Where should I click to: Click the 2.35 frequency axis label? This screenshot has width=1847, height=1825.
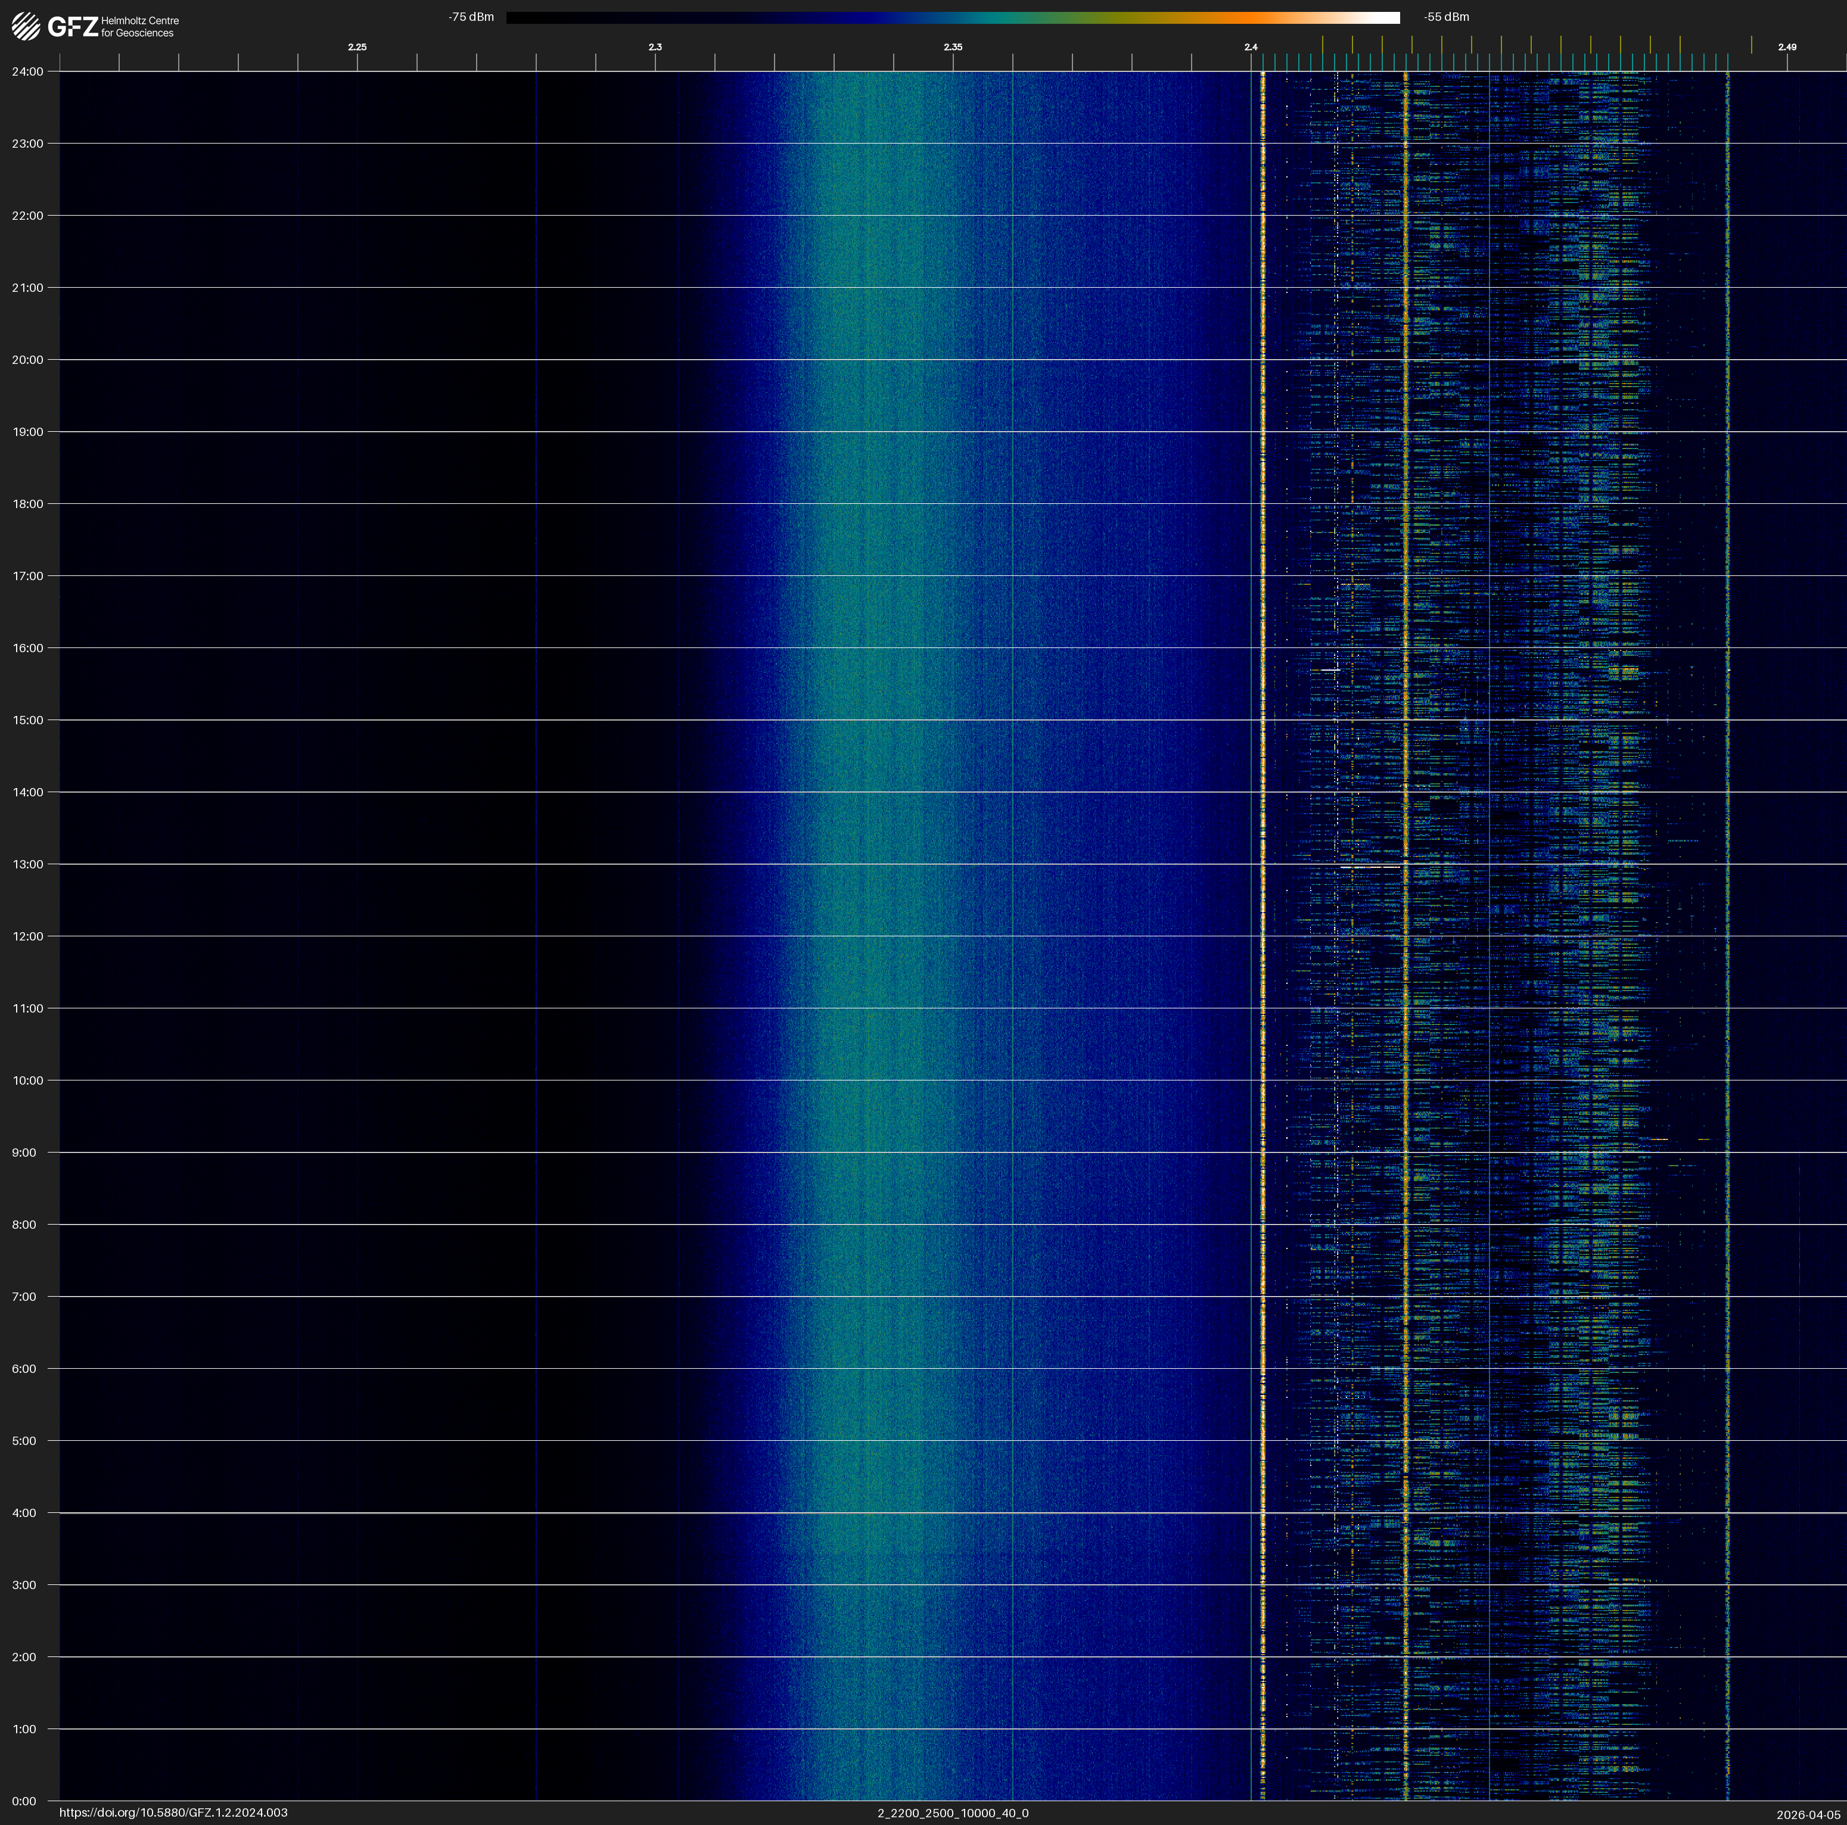coord(953,47)
